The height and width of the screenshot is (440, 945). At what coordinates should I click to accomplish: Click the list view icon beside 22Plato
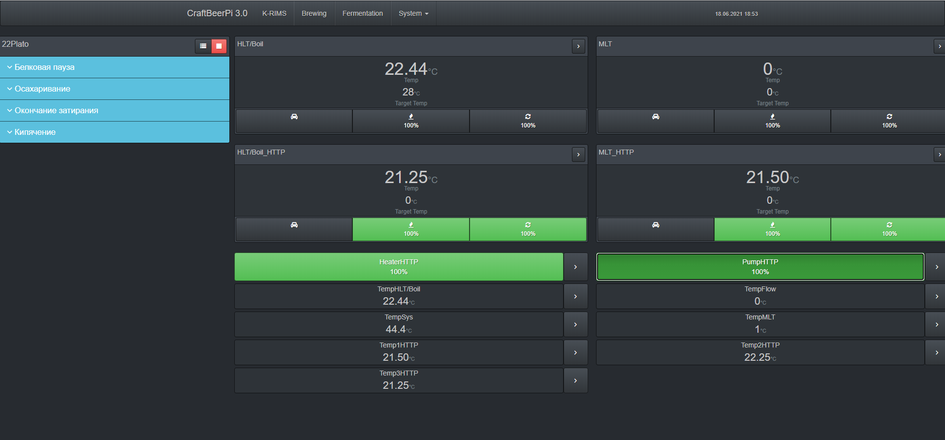tap(203, 46)
